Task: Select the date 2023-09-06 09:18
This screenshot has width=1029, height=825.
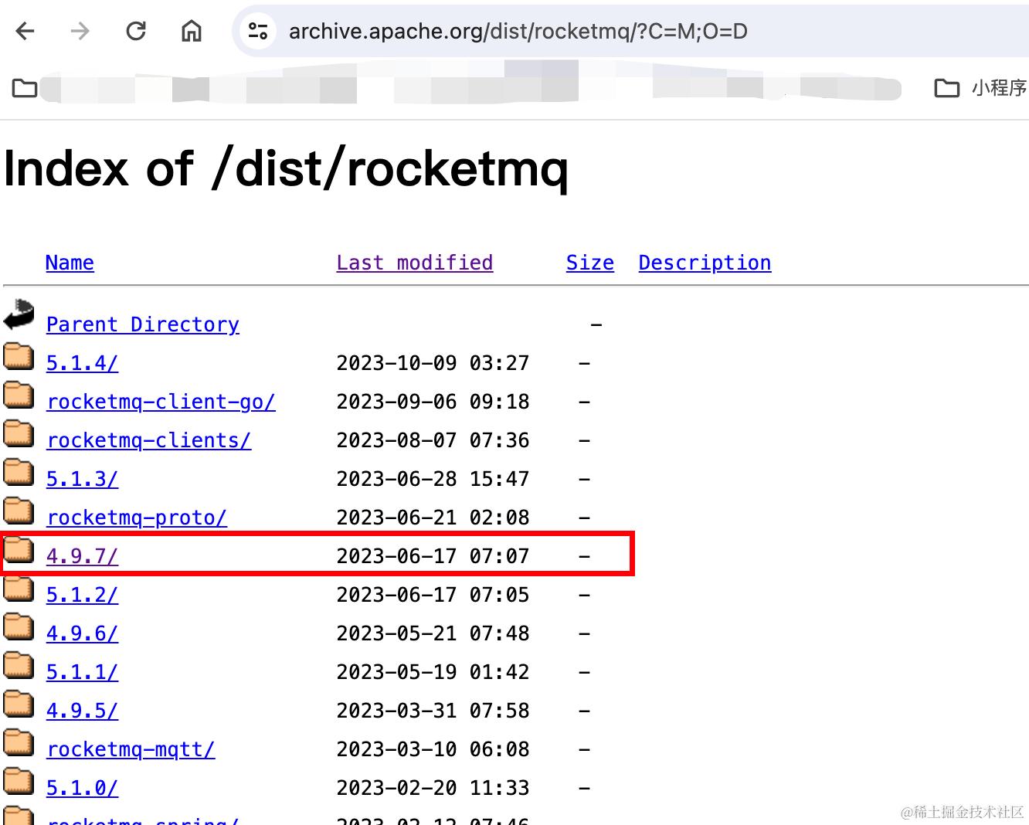Action: pos(433,402)
